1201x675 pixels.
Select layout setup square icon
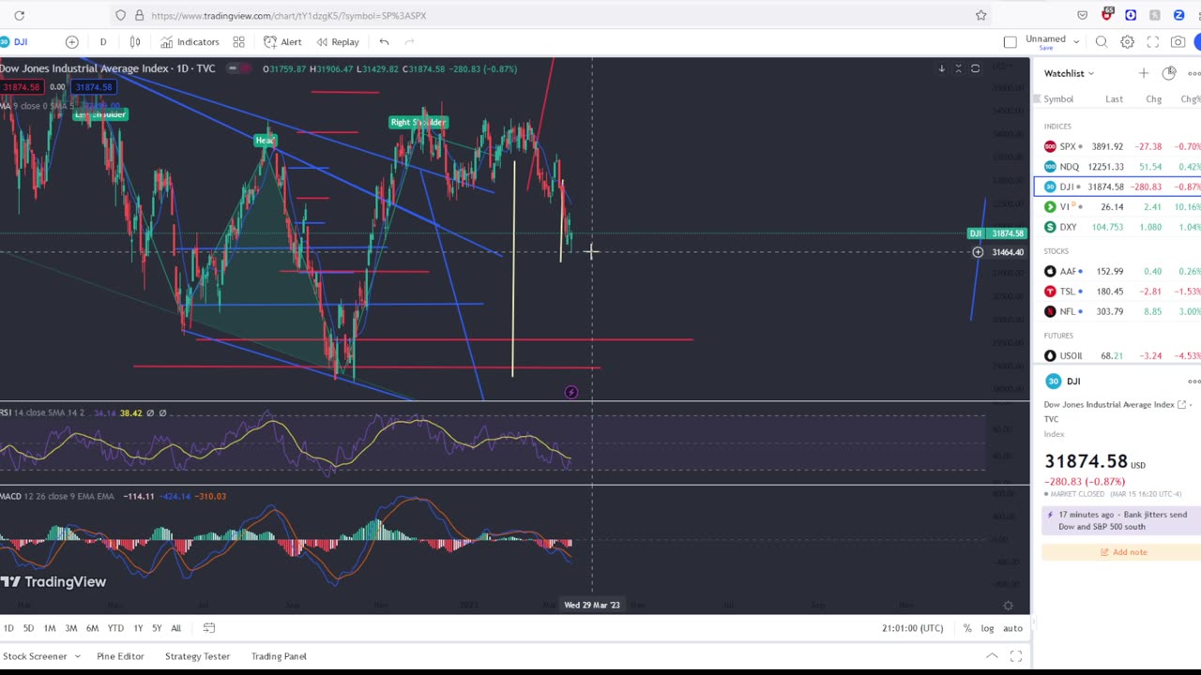click(x=1010, y=42)
